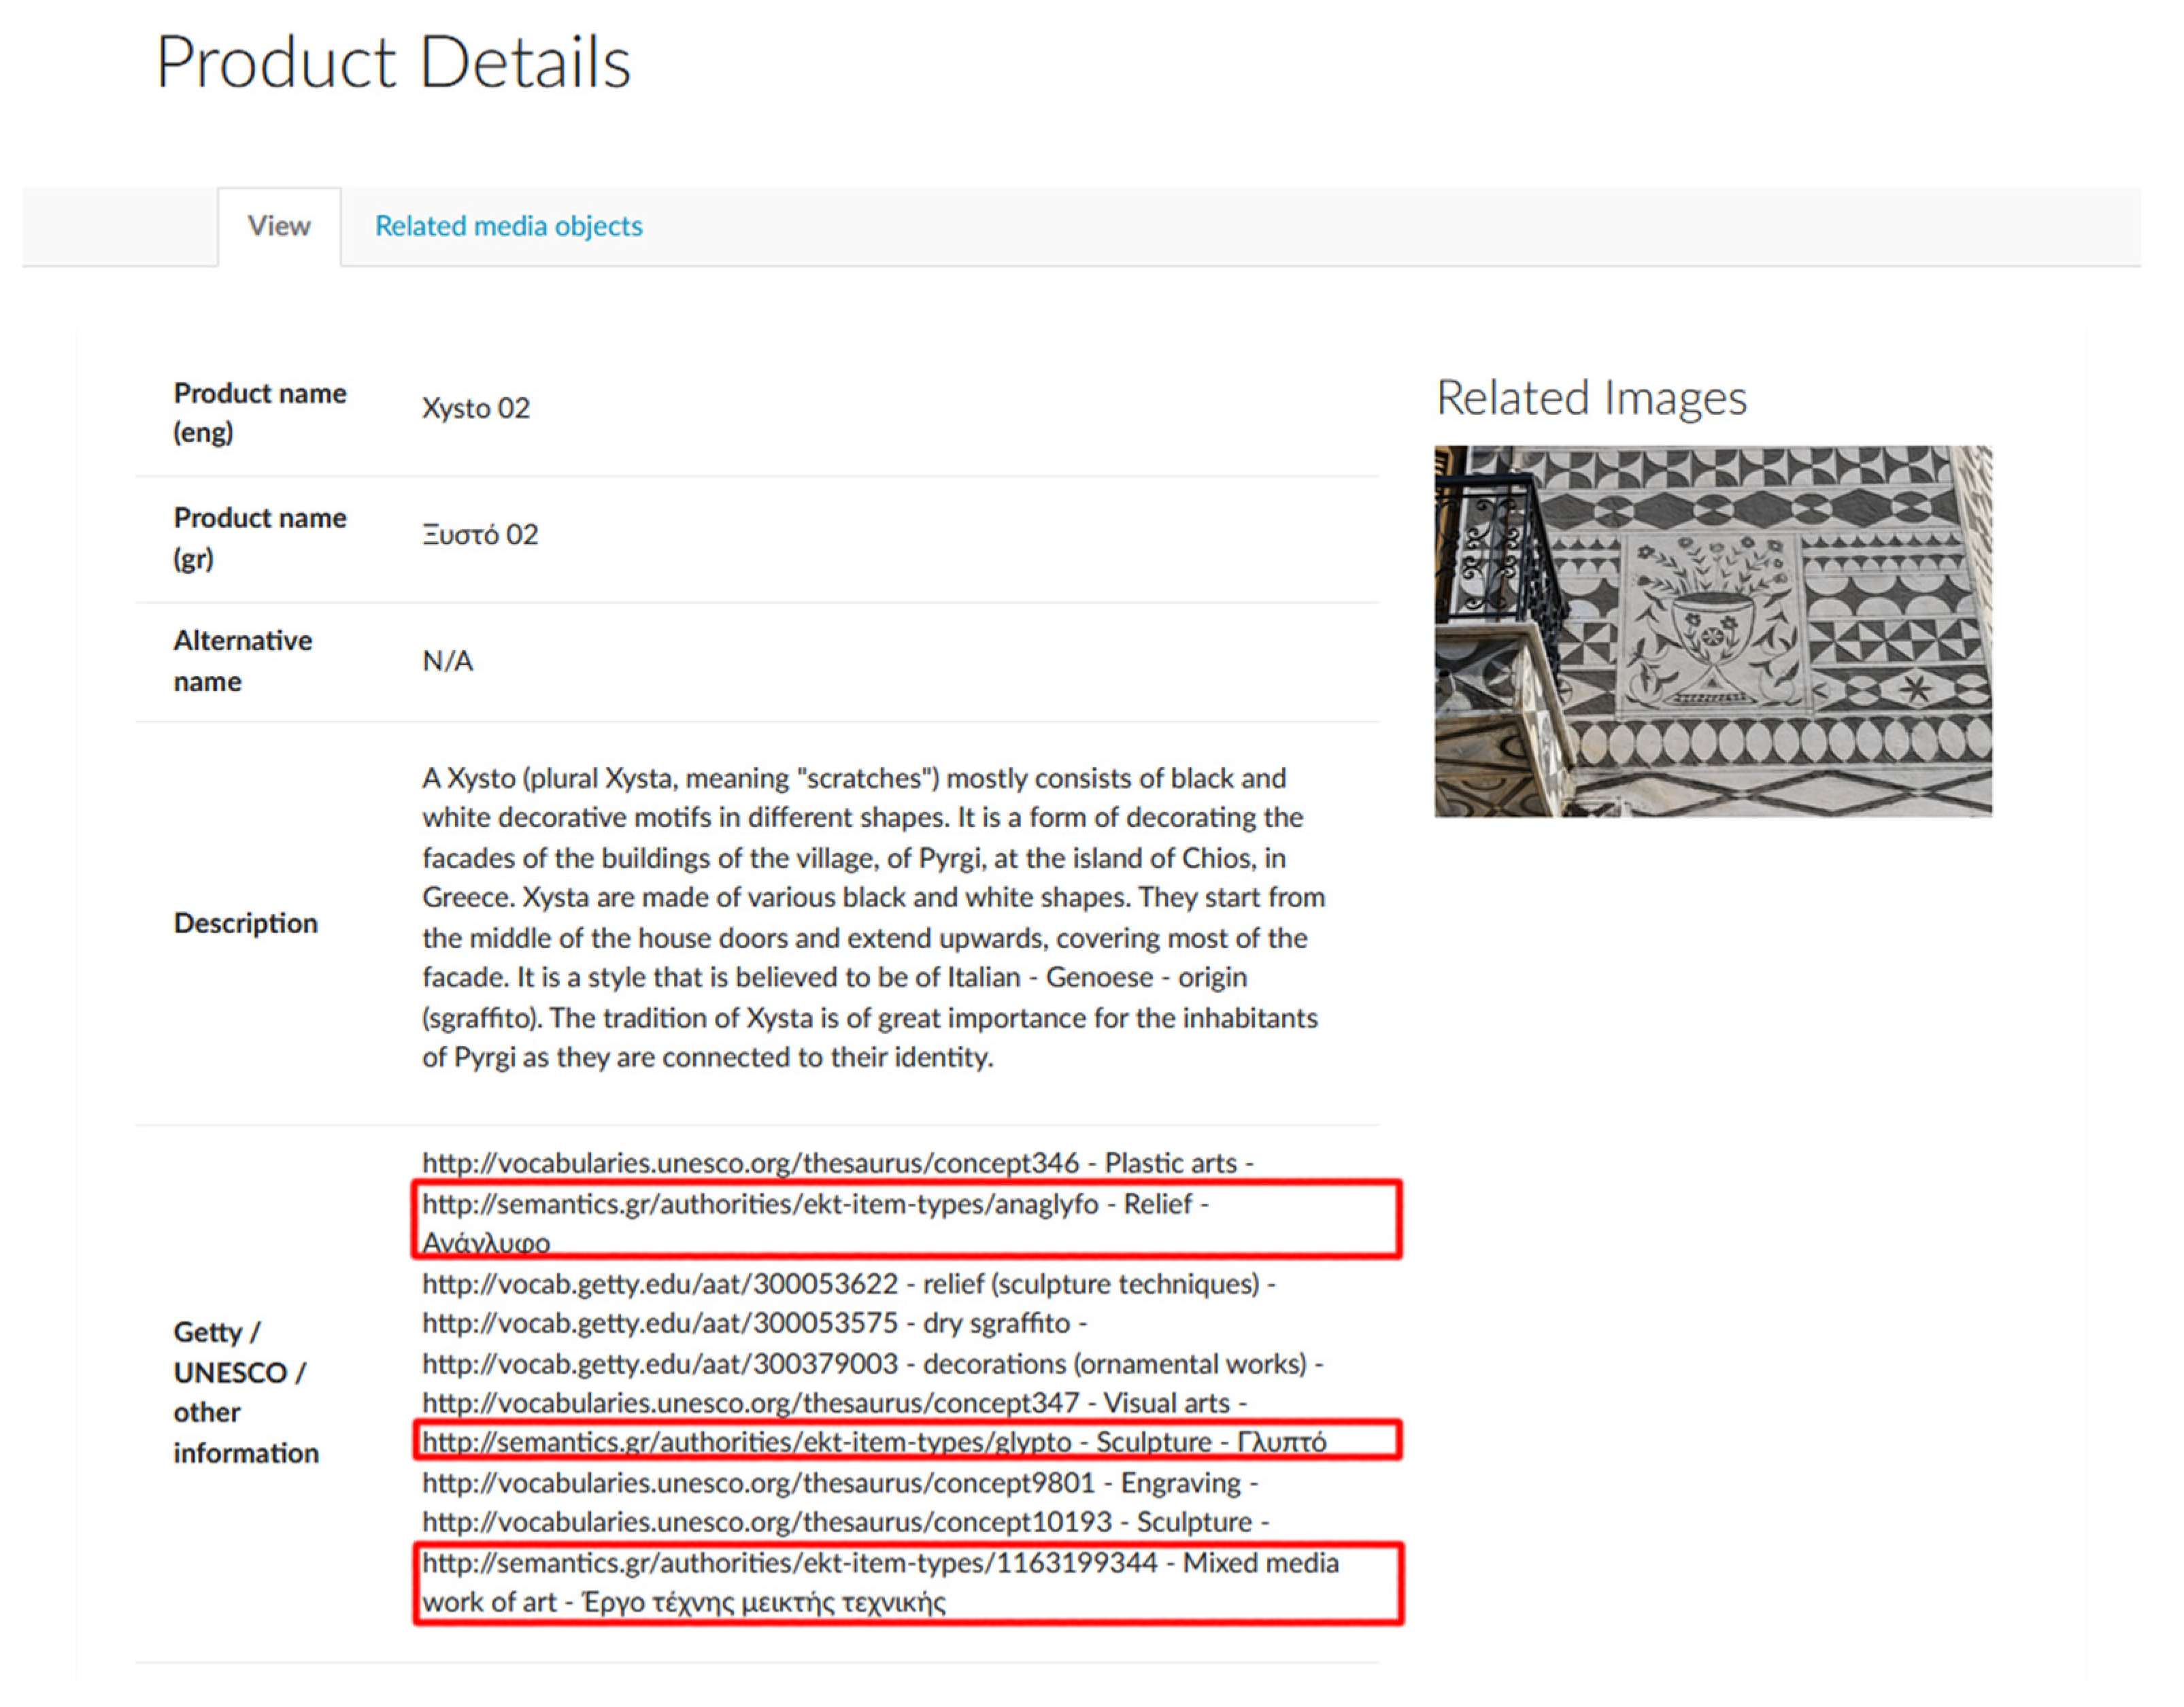Click the English product name value Xysto 02

coord(476,408)
